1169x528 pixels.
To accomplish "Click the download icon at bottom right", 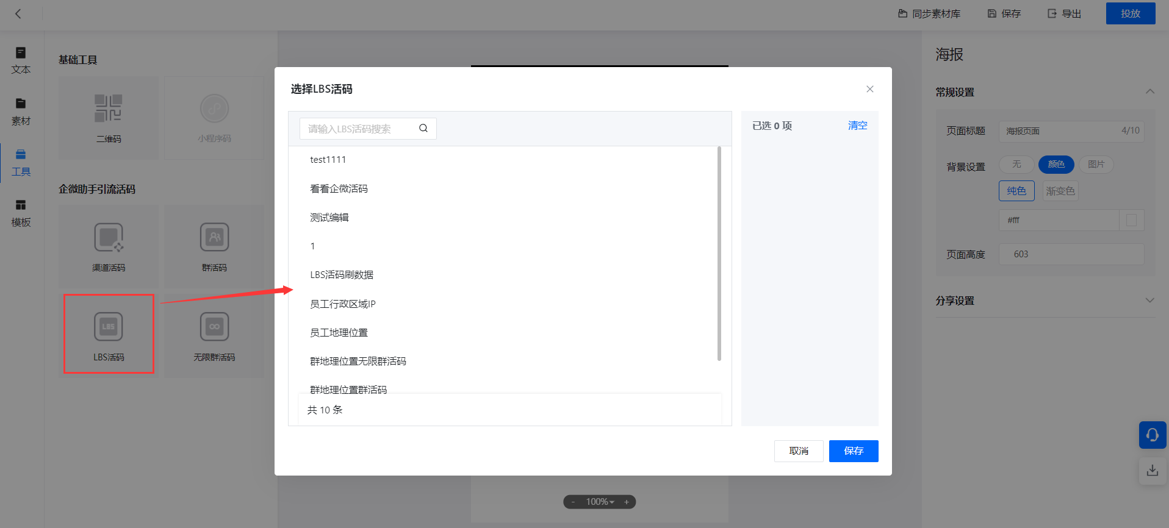I will [x=1153, y=471].
